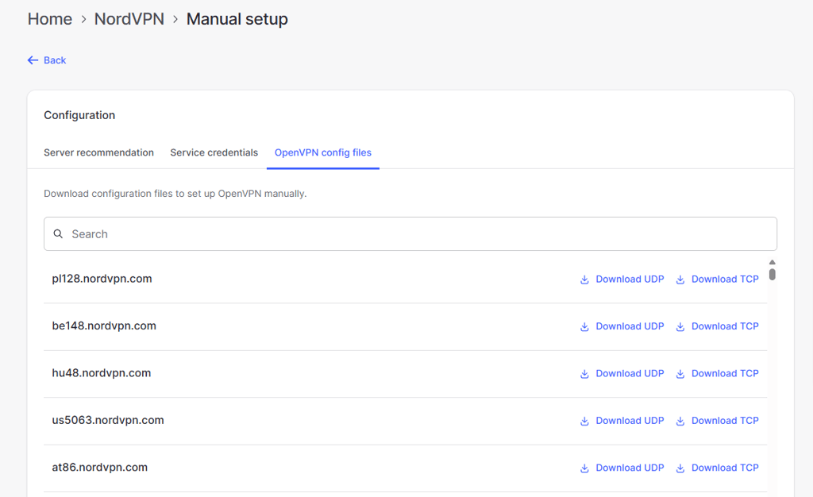Select the OpenVPN config files tab
This screenshot has width=813, height=497.
pyautogui.click(x=323, y=152)
